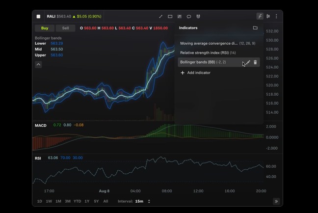Click the 532.00 price axis label
Viewport: 318px width, 213px height.
[272, 31]
